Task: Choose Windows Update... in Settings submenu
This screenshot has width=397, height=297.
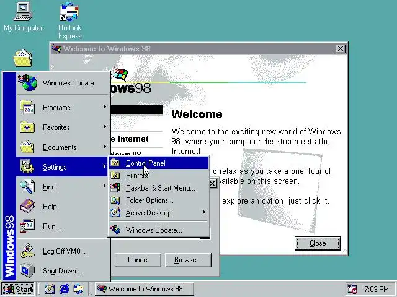Action: pyautogui.click(x=159, y=230)
